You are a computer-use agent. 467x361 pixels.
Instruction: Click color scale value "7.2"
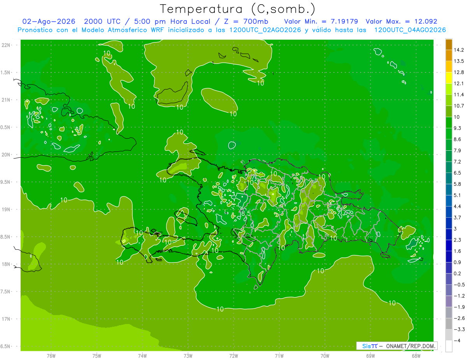click(457, 162)
